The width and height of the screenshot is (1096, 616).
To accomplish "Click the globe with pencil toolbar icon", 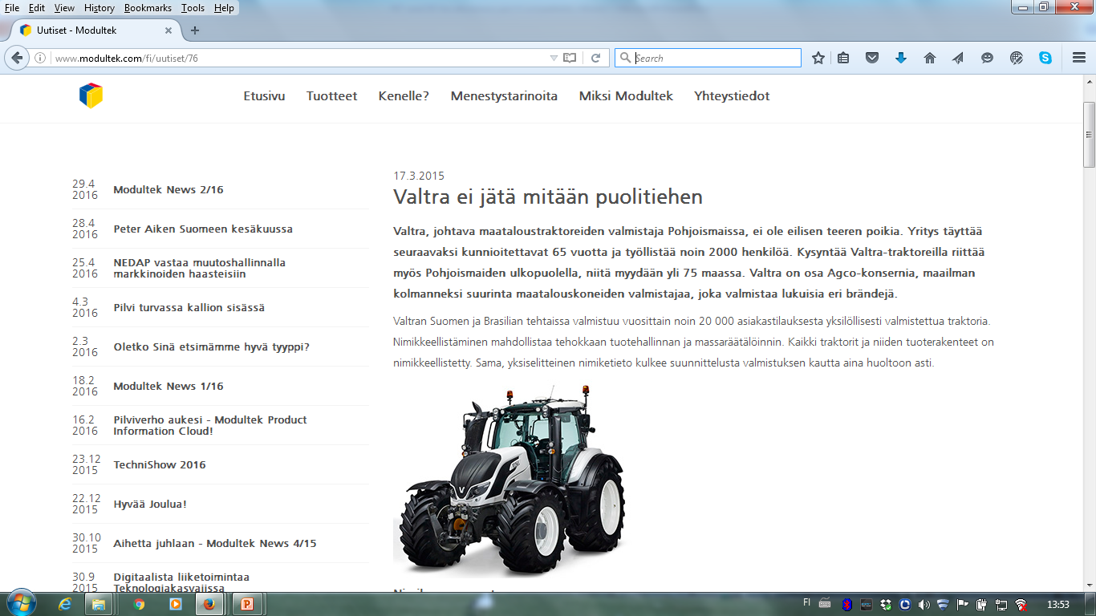I will [1017, 58].
